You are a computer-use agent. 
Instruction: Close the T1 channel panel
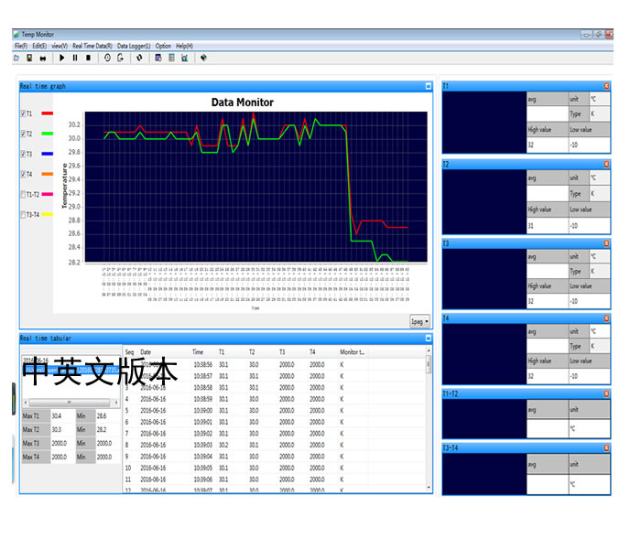(606, 86)
